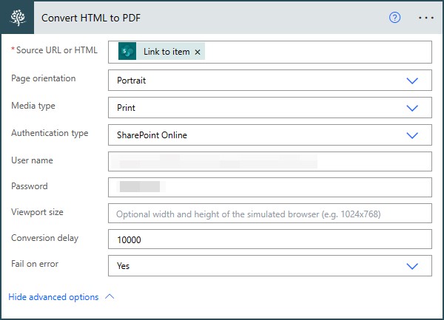The height and width of the screenshot is (320, 444).
Task: Click inside the Source URL or HTML field
Action: pos(311,52)
